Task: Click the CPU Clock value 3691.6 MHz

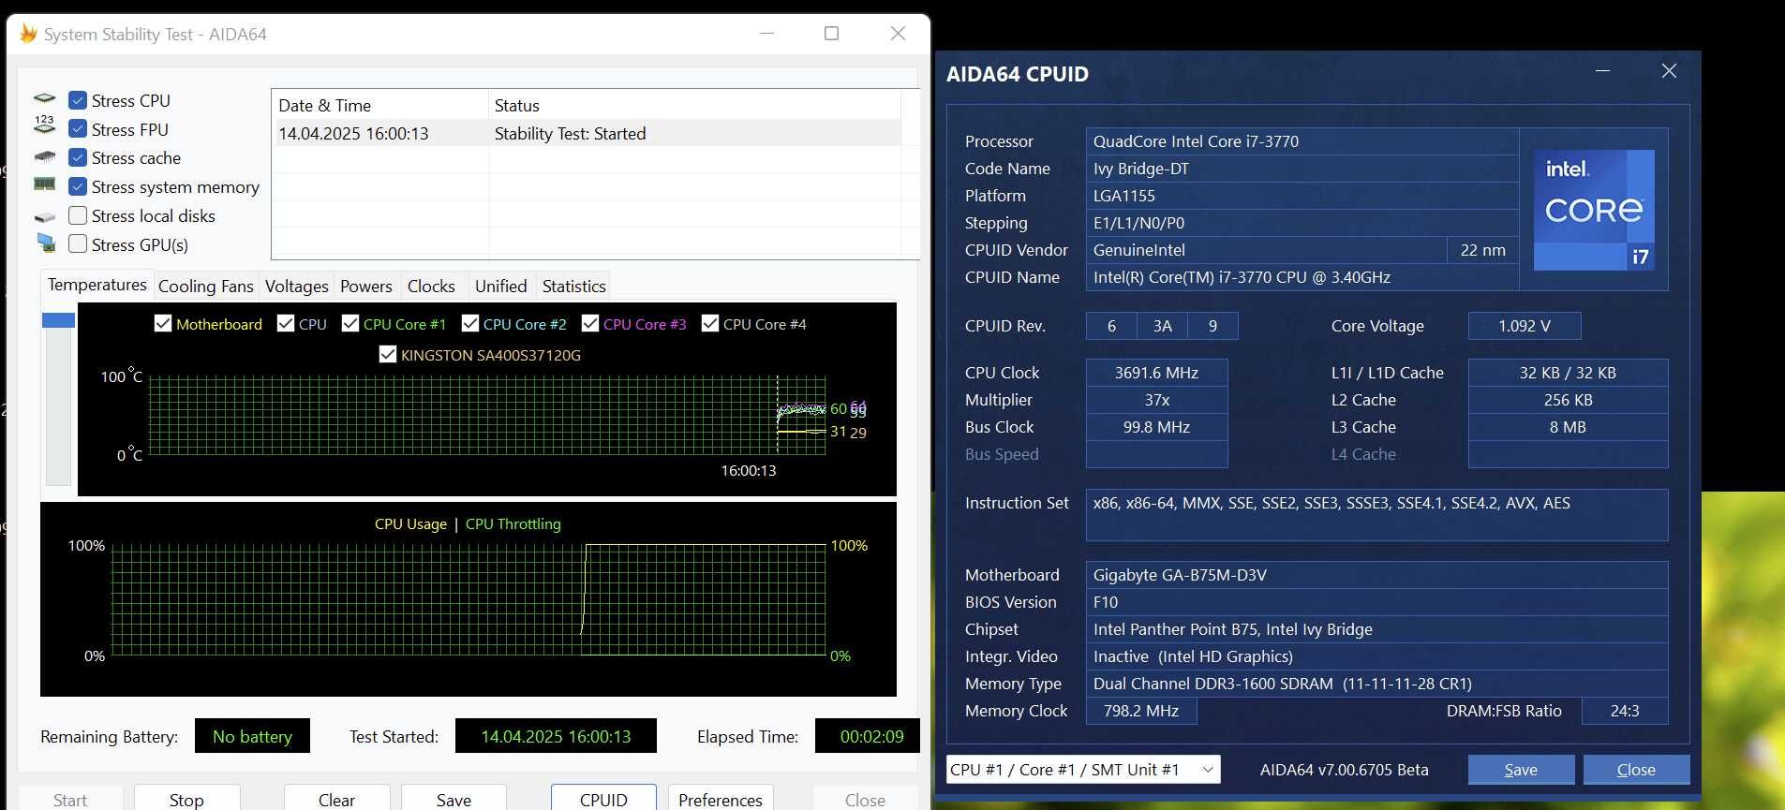Action: [1156, 373]
